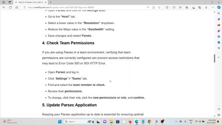Open Microsoft Edge from taskbar

coord(137,122)
